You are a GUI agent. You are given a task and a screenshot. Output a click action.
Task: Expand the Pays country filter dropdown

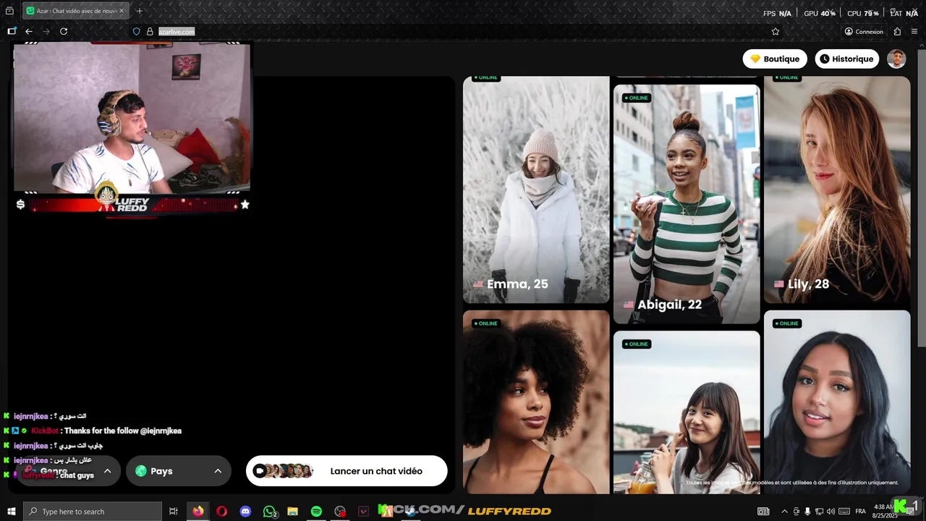pos(179,471)
